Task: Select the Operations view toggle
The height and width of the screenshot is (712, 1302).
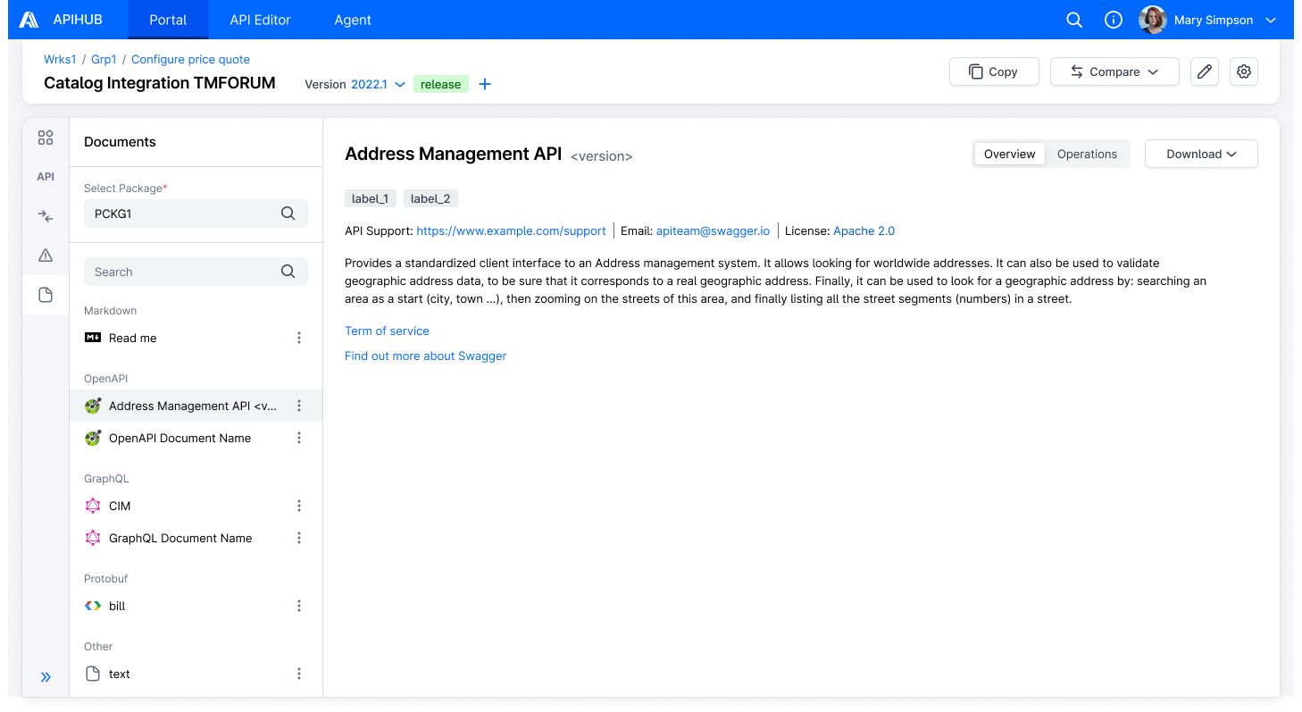Action: (x=1087, y=154)
